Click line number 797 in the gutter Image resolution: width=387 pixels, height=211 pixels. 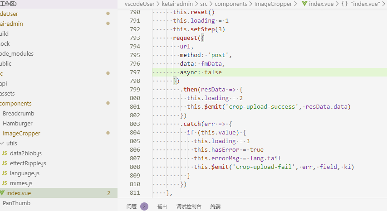tap(135, 72)
